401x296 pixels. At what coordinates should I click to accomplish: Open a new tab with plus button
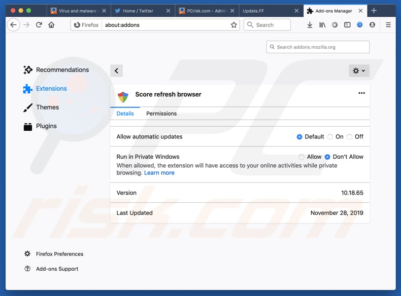point(374,11)
